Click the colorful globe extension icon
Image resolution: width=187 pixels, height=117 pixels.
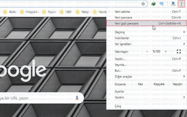[x=153, y=4]
